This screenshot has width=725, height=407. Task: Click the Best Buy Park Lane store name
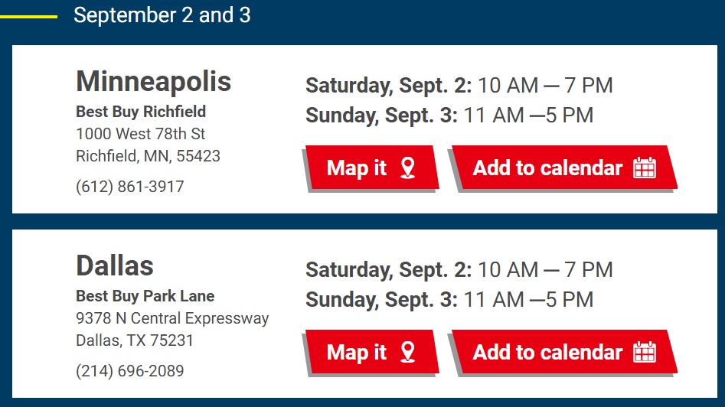click(x=145, y=296)
